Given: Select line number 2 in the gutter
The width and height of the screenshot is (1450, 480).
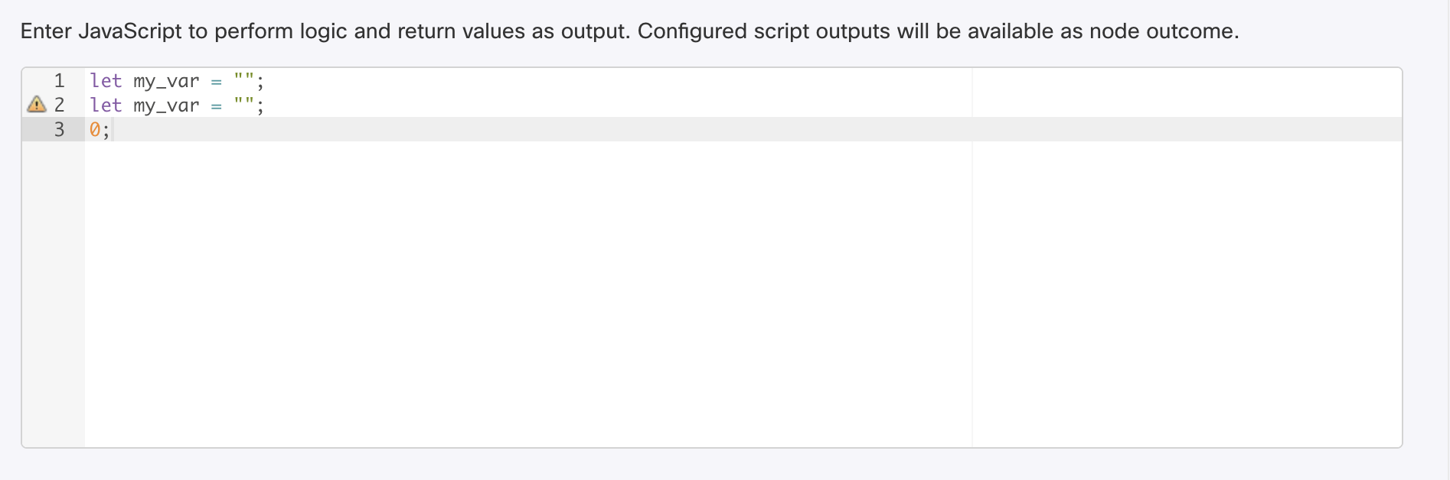Looking at the screenshot, I should [x=59, y=105].
